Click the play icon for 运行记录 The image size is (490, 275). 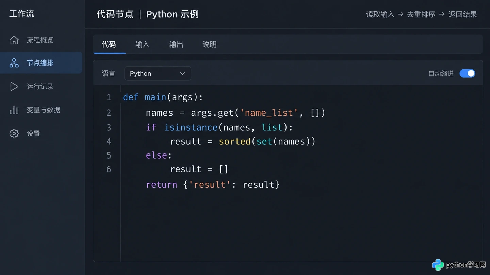tap(14, 86)
